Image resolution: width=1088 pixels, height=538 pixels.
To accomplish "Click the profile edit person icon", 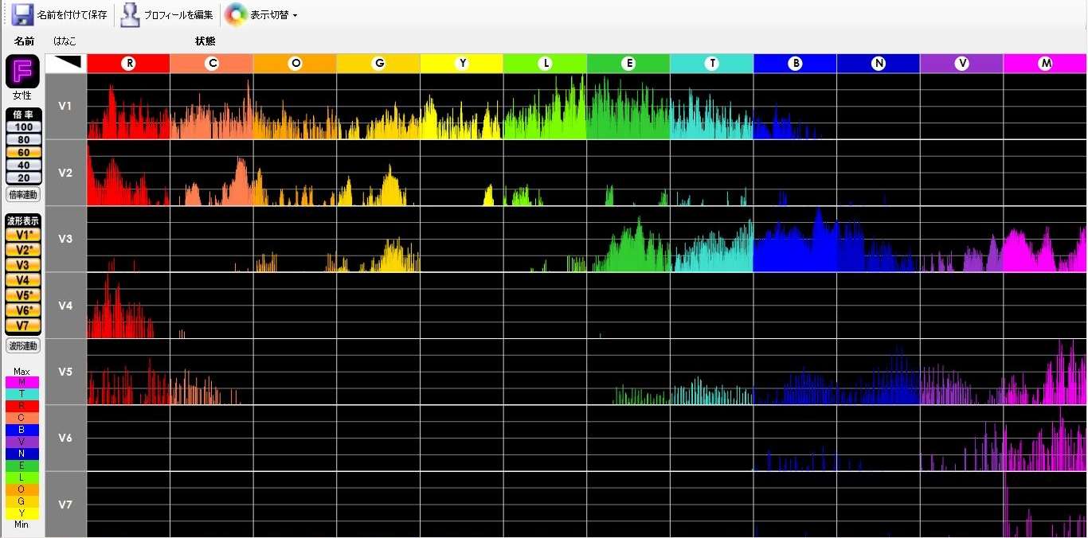I will tap(130, 14).
